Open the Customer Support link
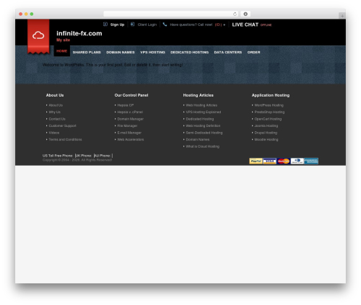This screenshot has height=305, width=361. (62, 125)
